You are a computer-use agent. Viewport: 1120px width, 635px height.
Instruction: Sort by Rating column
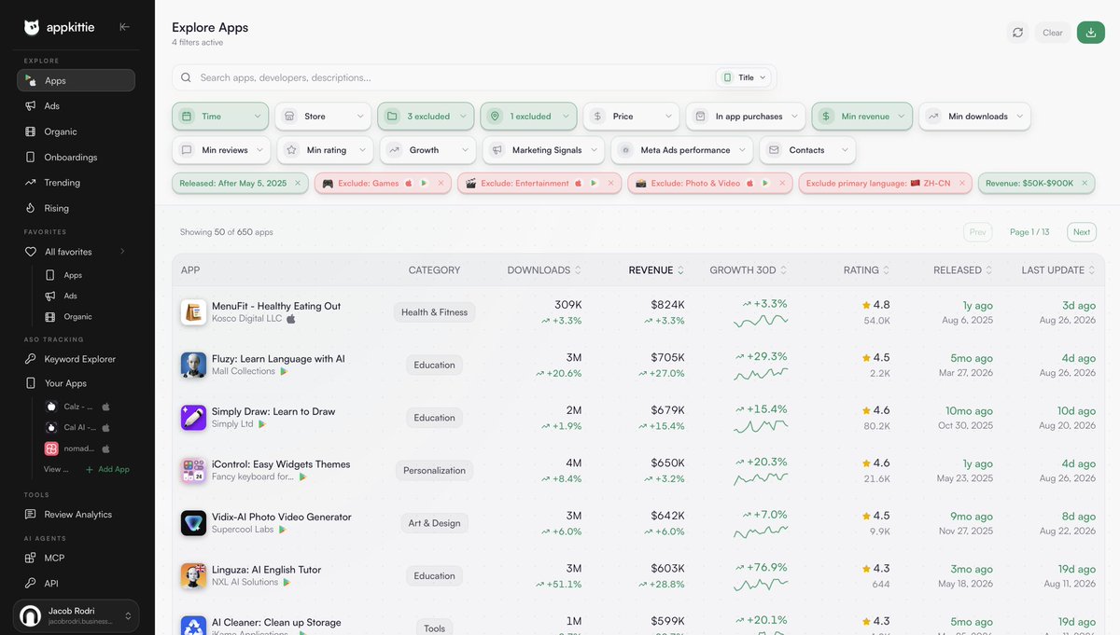click(867, 270)
